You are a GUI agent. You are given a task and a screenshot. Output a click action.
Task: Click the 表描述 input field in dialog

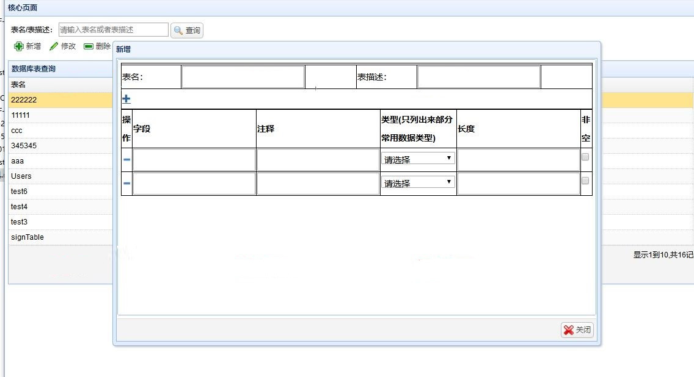pyautogui.click(x=478, y=77)
